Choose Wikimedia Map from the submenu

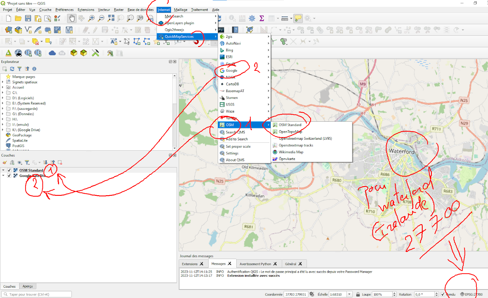click(x=312, y=152)
